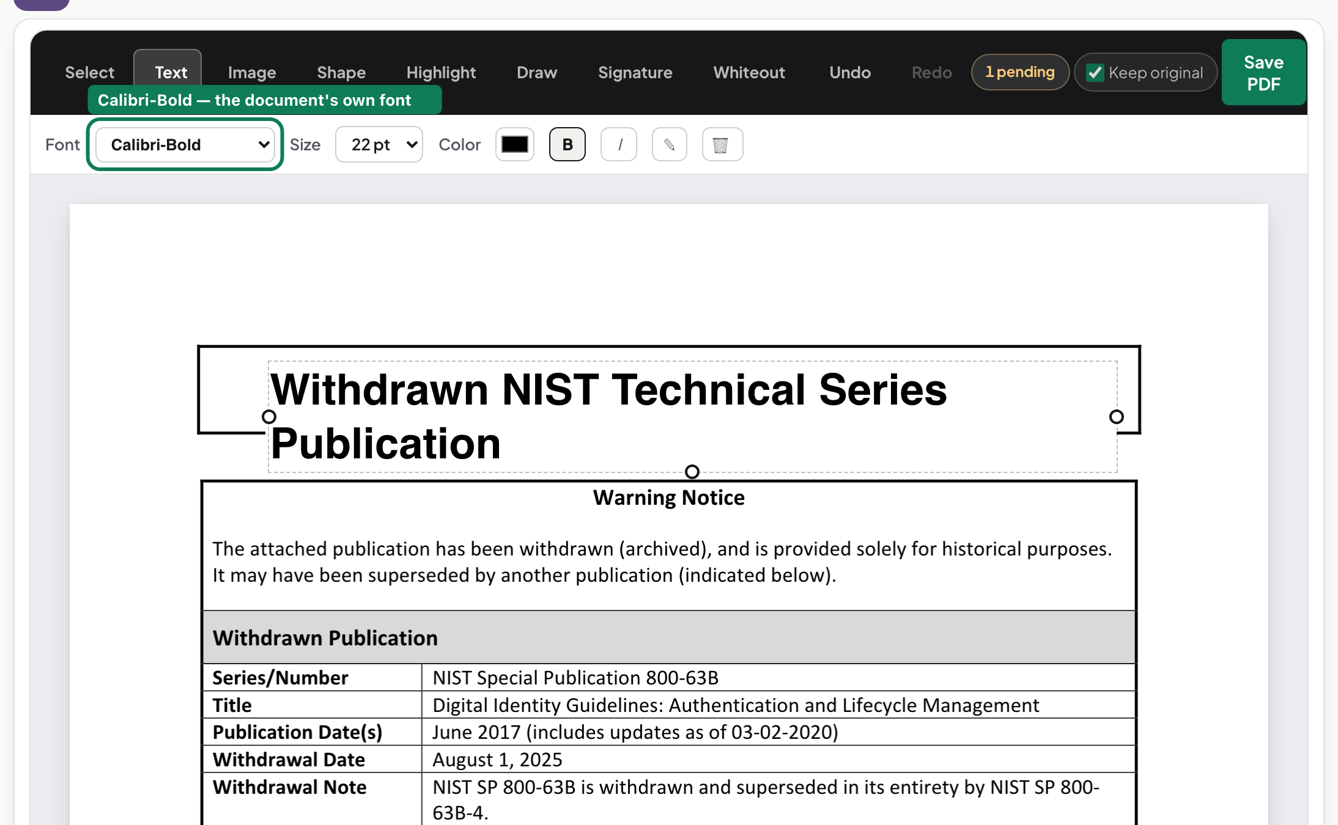This screenshot has height=825, width=1338.
Task: Toggle the Italic formatting button
Action: pos(619,145)
